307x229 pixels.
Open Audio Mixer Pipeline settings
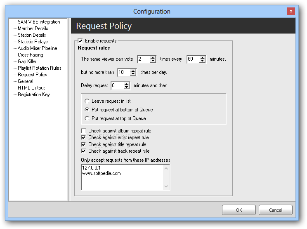point(37,48)
